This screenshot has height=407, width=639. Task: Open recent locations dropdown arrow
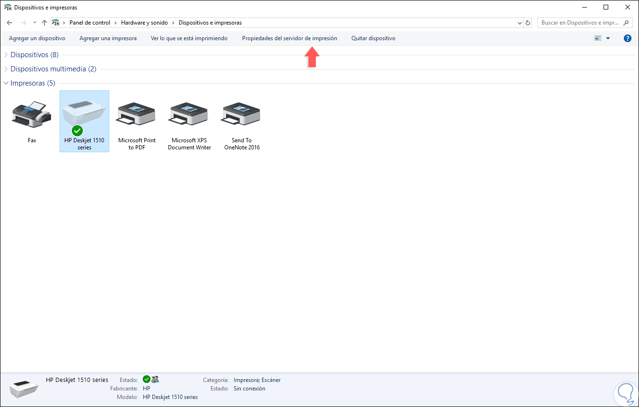click(35, 23)
